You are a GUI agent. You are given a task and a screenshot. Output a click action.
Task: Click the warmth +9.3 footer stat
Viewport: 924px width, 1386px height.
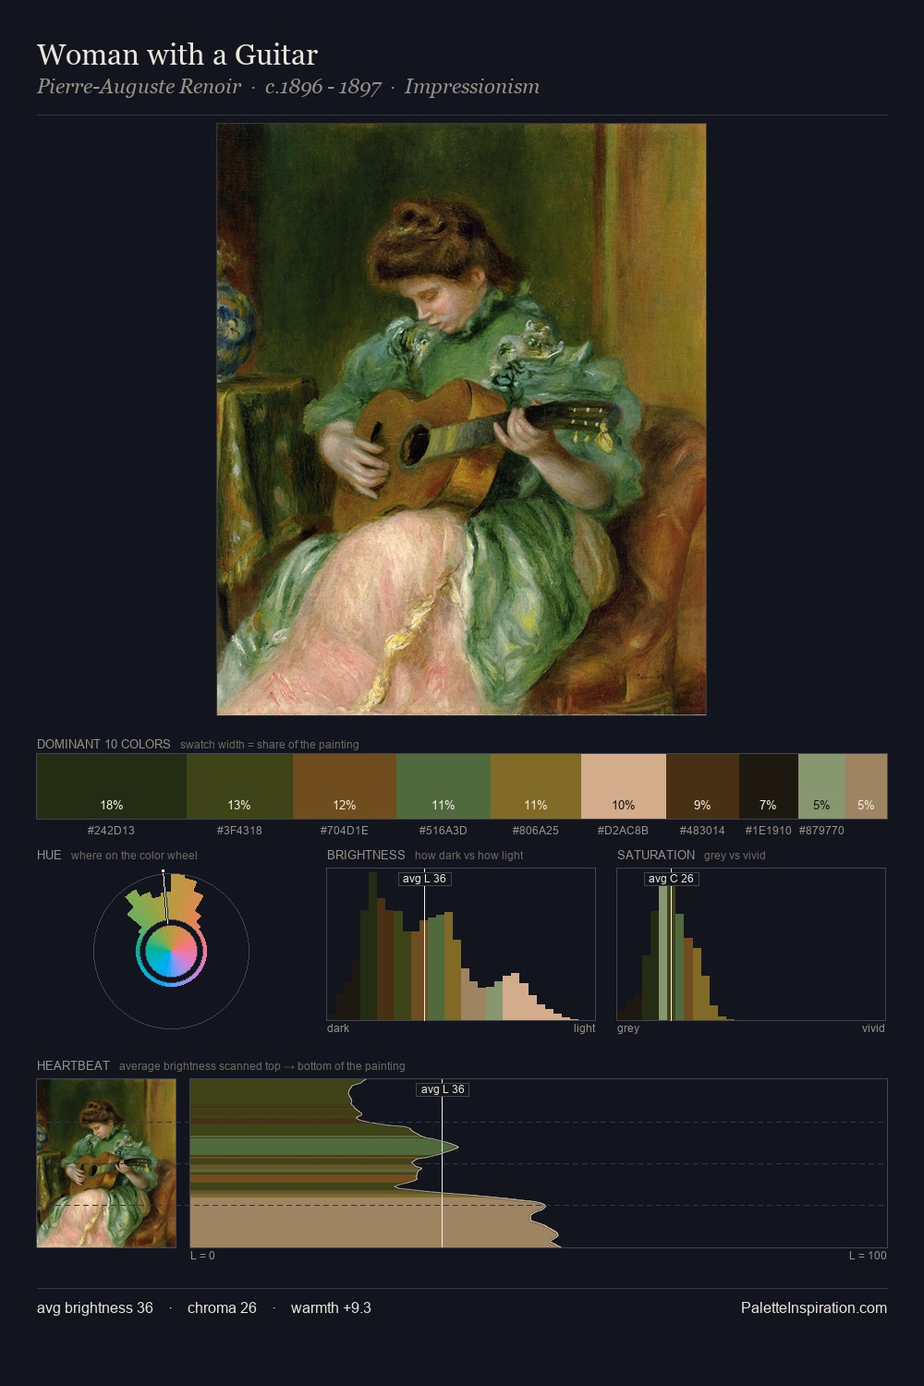[331, 1307]
